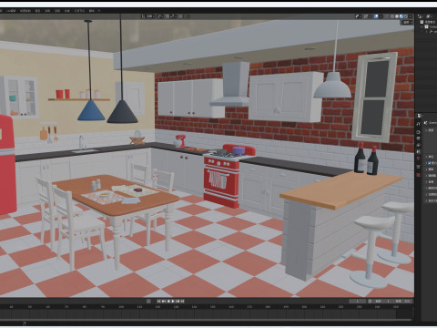Jump to the timeline start frame
The height and width of the screenshot is (328, 437).
pyautogui.click(x=158, y=302)
